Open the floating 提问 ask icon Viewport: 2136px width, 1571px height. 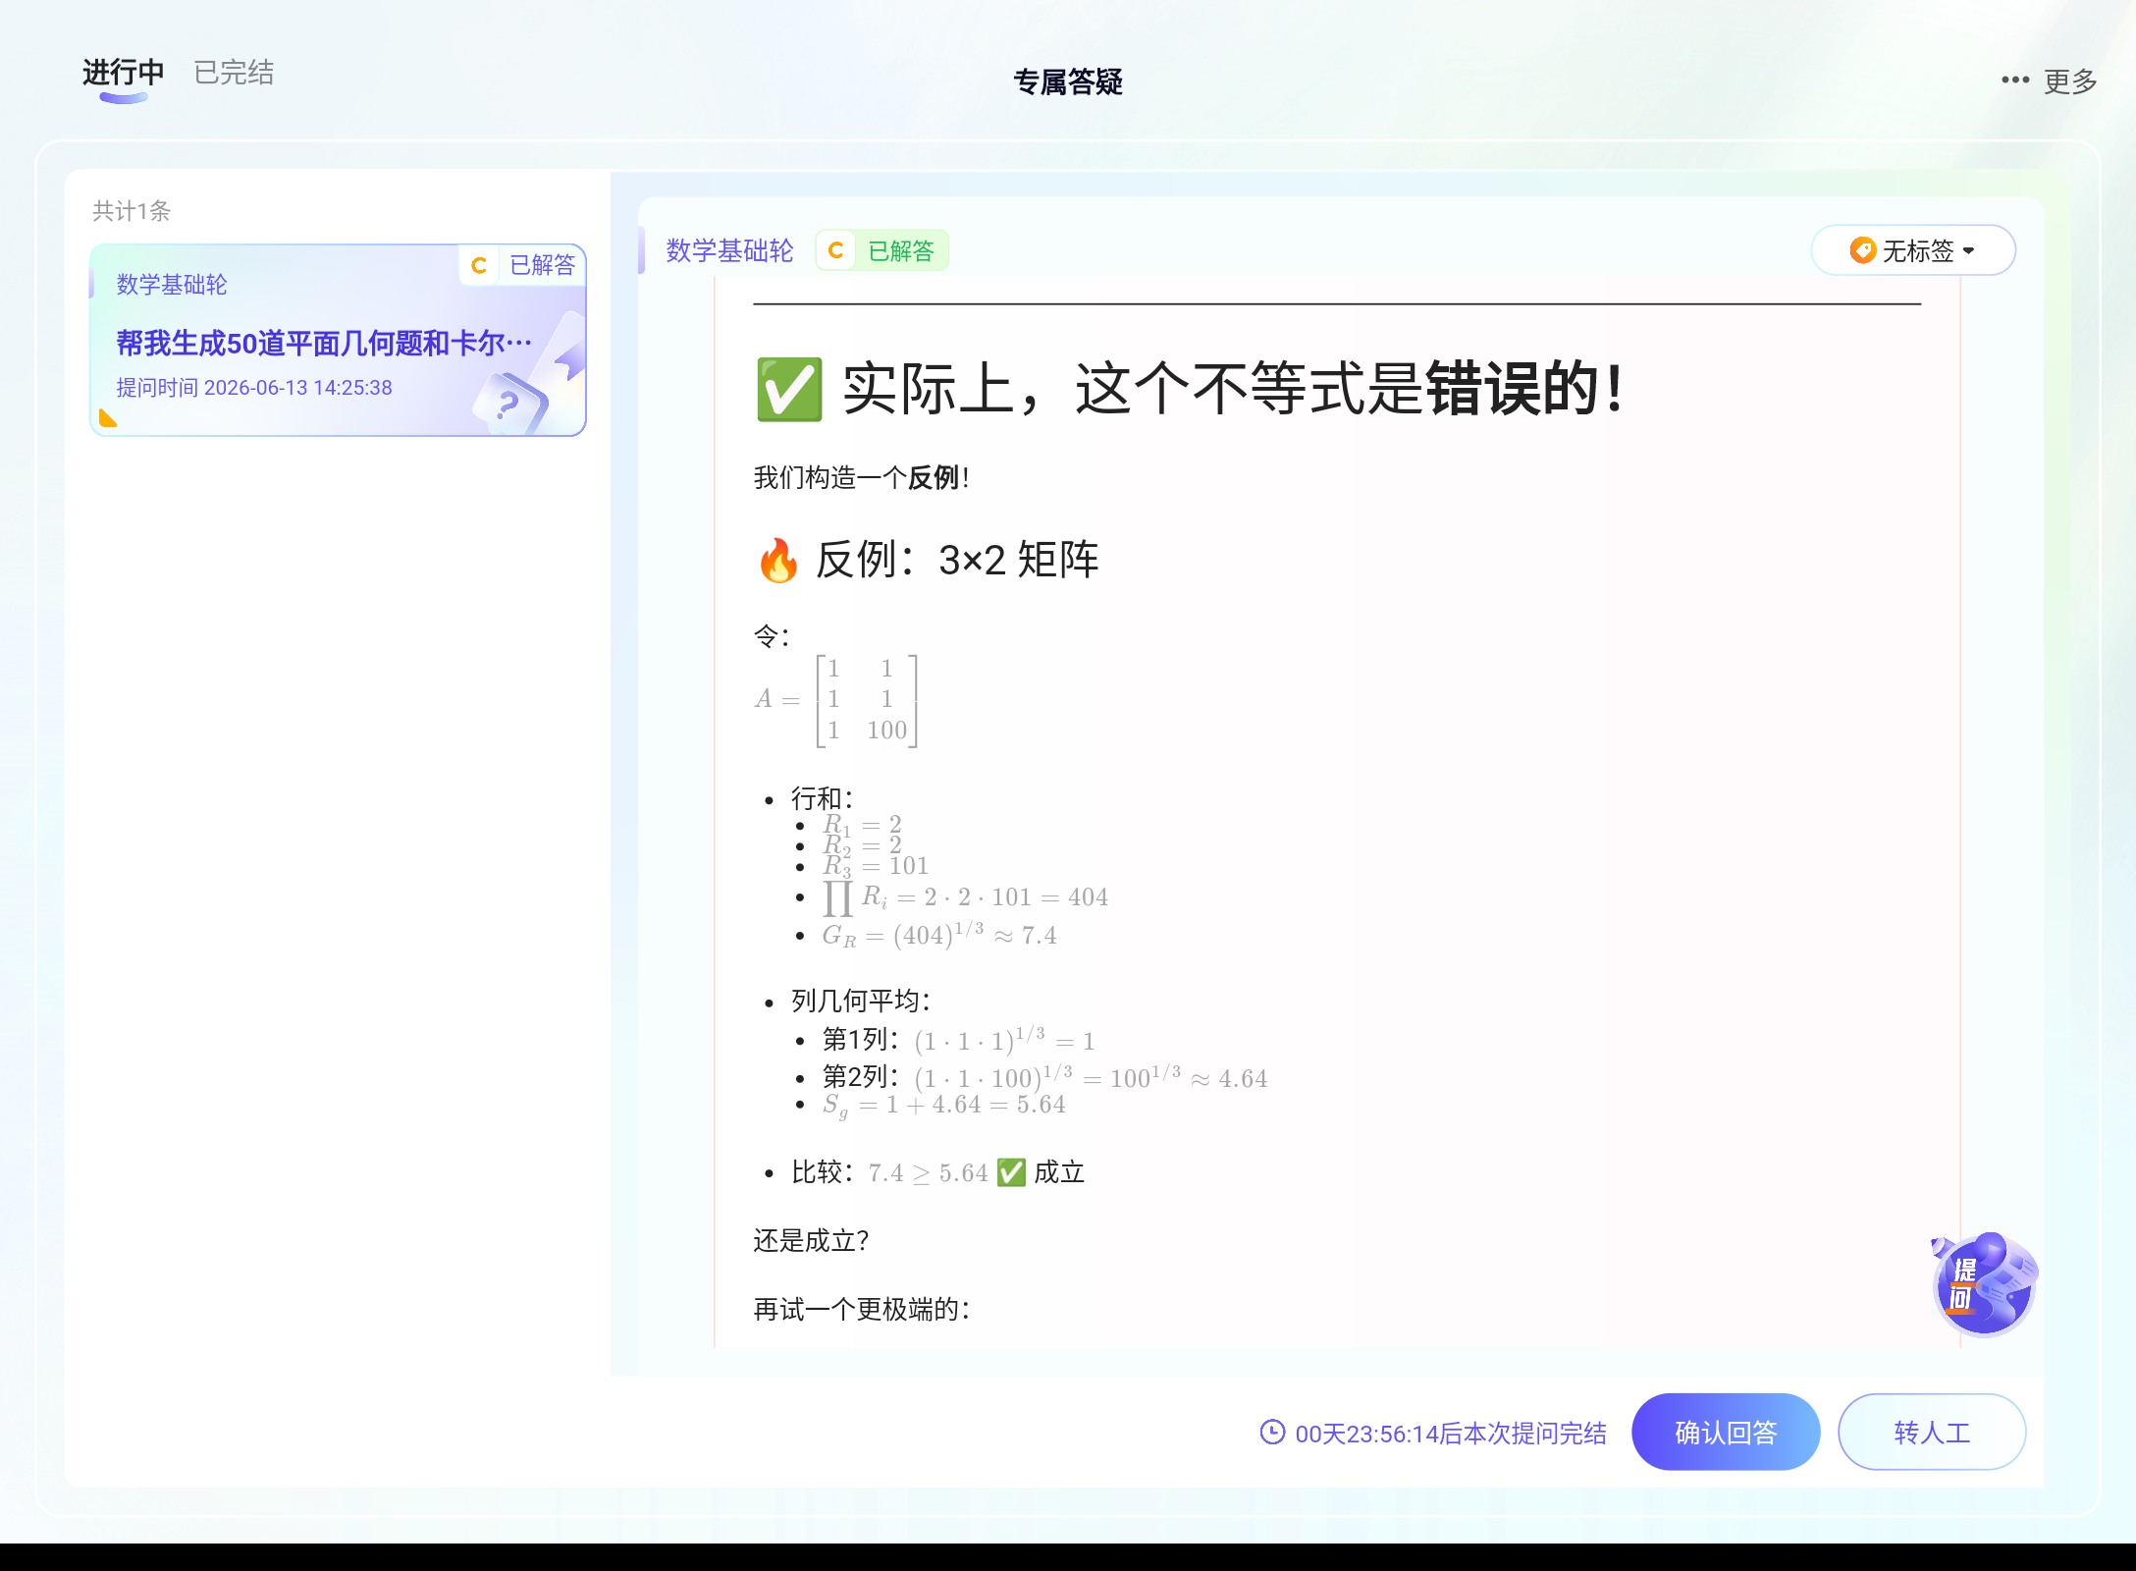1984,1284
